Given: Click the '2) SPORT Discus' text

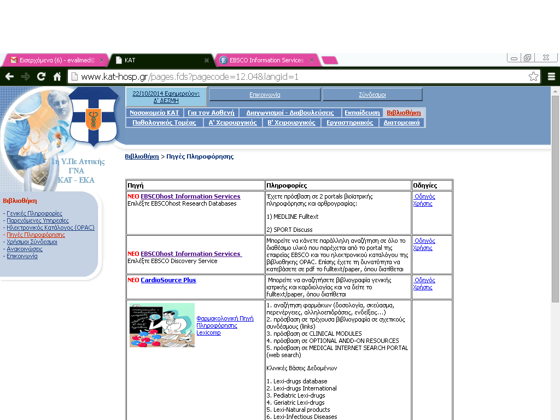Looking at the screenshot, I should coord(289,230).
